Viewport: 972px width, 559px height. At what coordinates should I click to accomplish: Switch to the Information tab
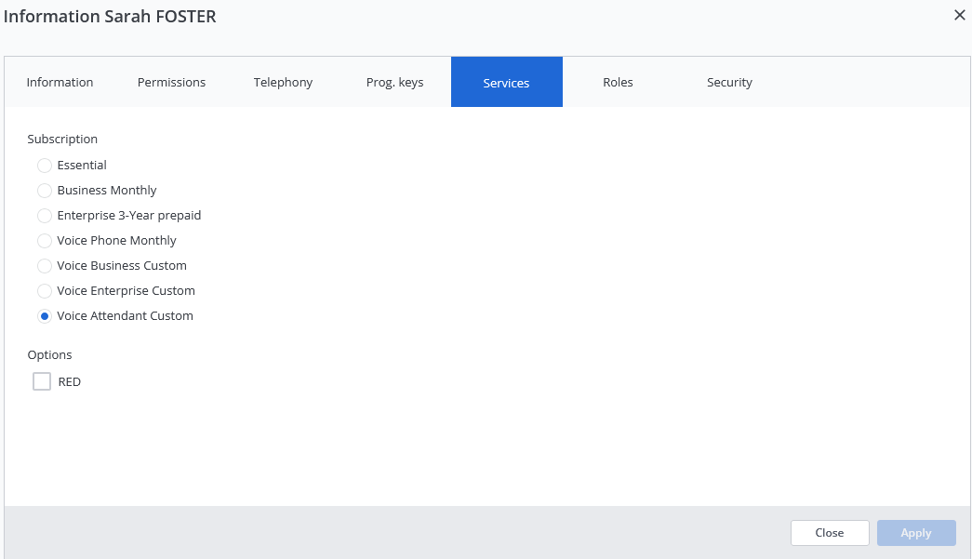click(60, 82)
